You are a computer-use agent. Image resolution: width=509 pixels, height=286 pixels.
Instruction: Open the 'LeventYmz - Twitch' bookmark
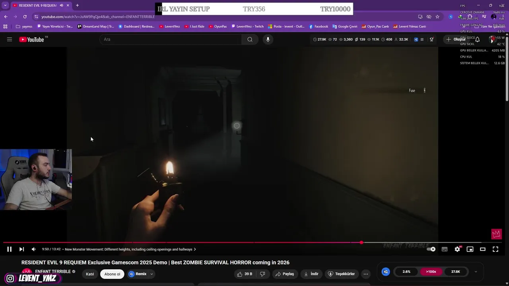coord(247,27)
